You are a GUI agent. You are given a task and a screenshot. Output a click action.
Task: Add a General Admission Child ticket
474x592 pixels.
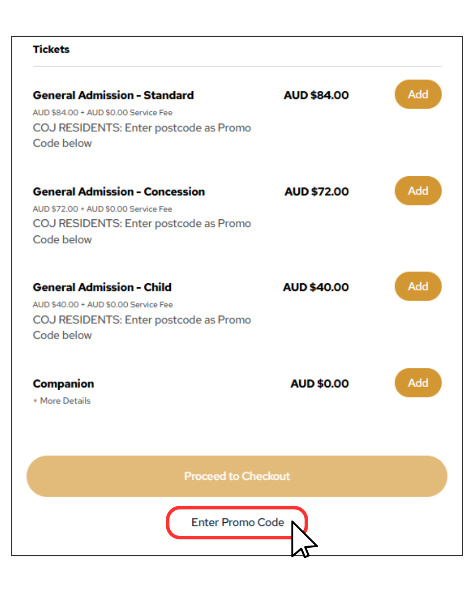pyautogui.click(x=418, y=286)
